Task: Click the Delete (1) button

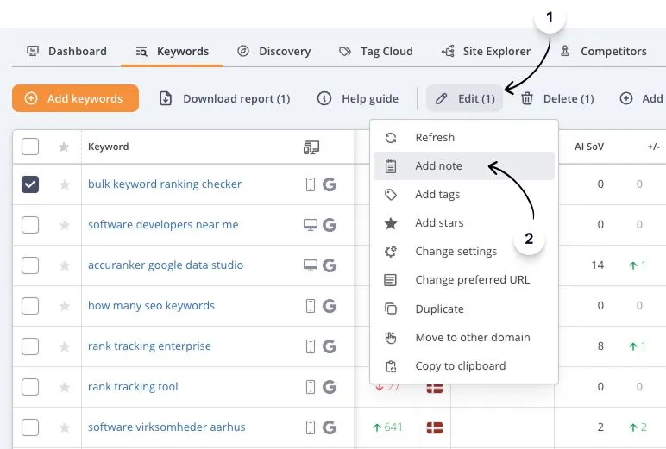Action: 557,99
